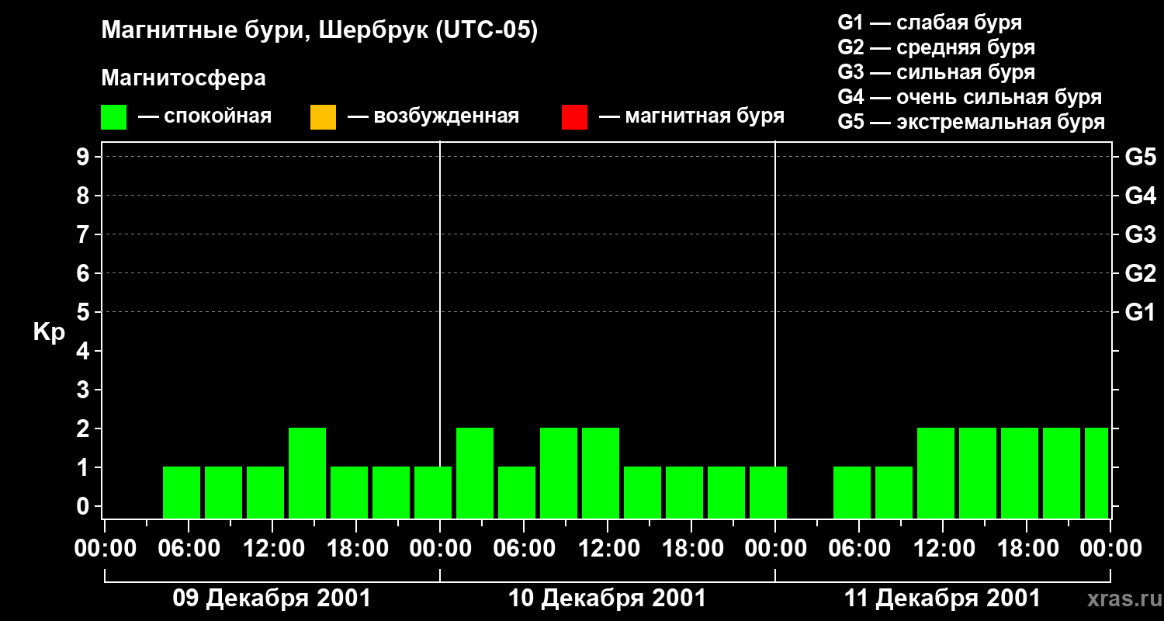Click the only Kp 2 bar on 09 Декабря

[x=307, y=473]
